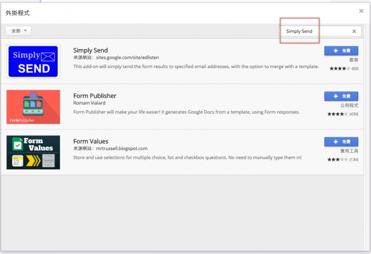The height and width of the screenshot is (254, 371).
Task: Click the Simply Send search input field
Action: 315,31
